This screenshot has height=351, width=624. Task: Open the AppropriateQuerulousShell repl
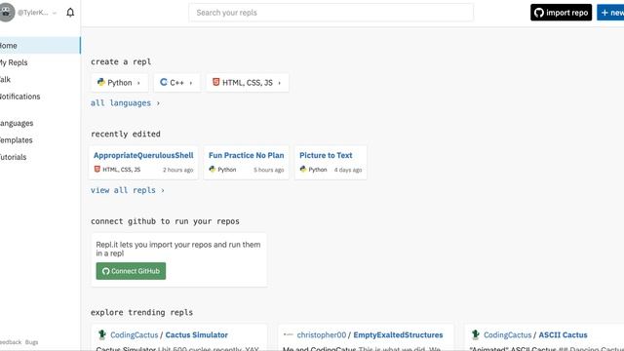[x=143, y=155]
